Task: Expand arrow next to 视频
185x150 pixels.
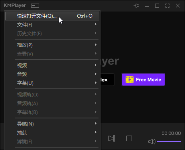Action: [x=96, y=65]
